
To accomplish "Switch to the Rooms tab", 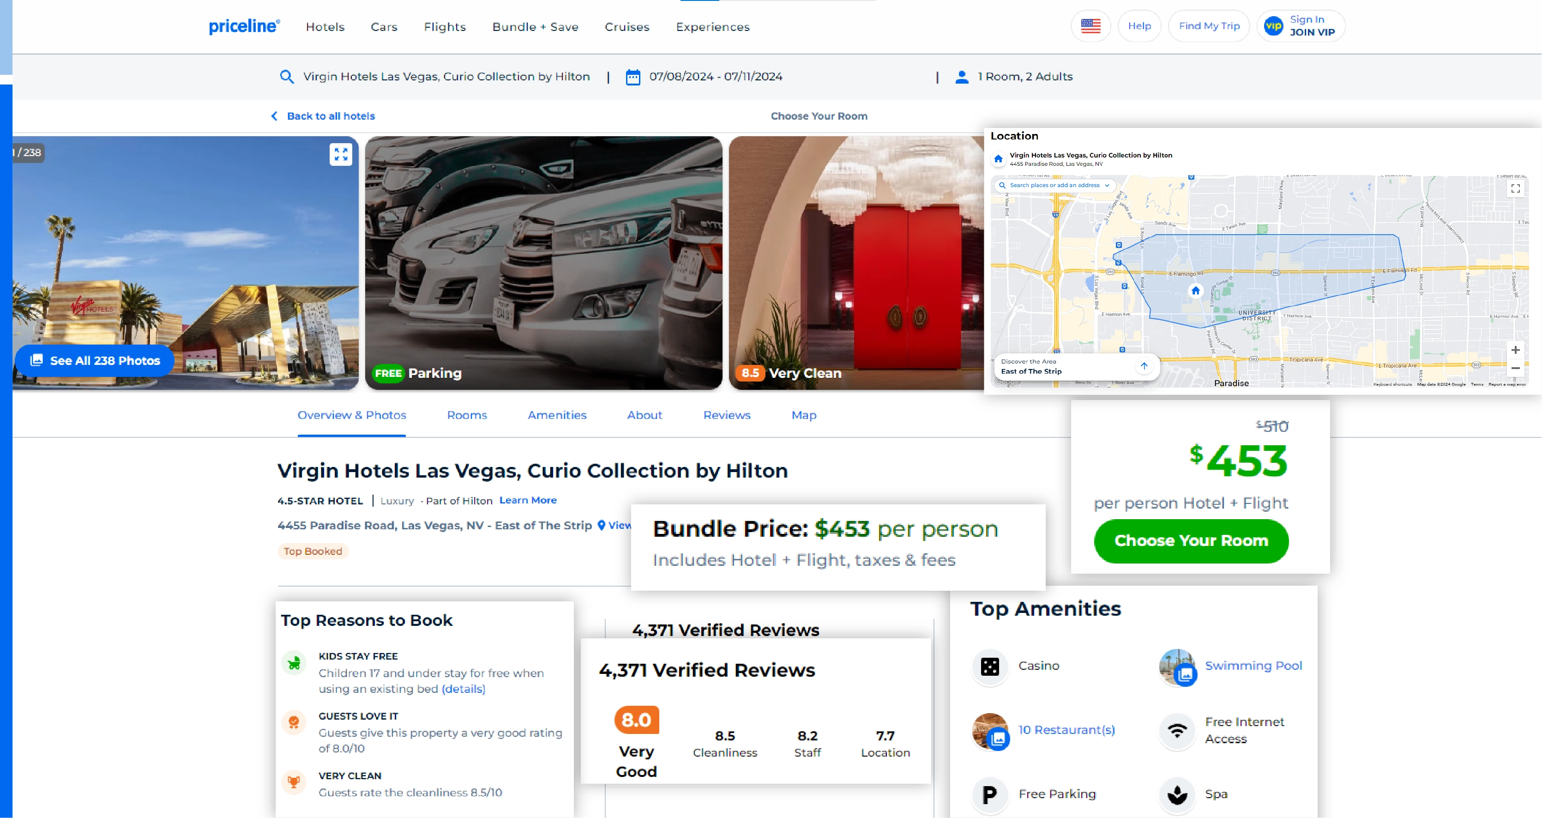I will 467,415.
